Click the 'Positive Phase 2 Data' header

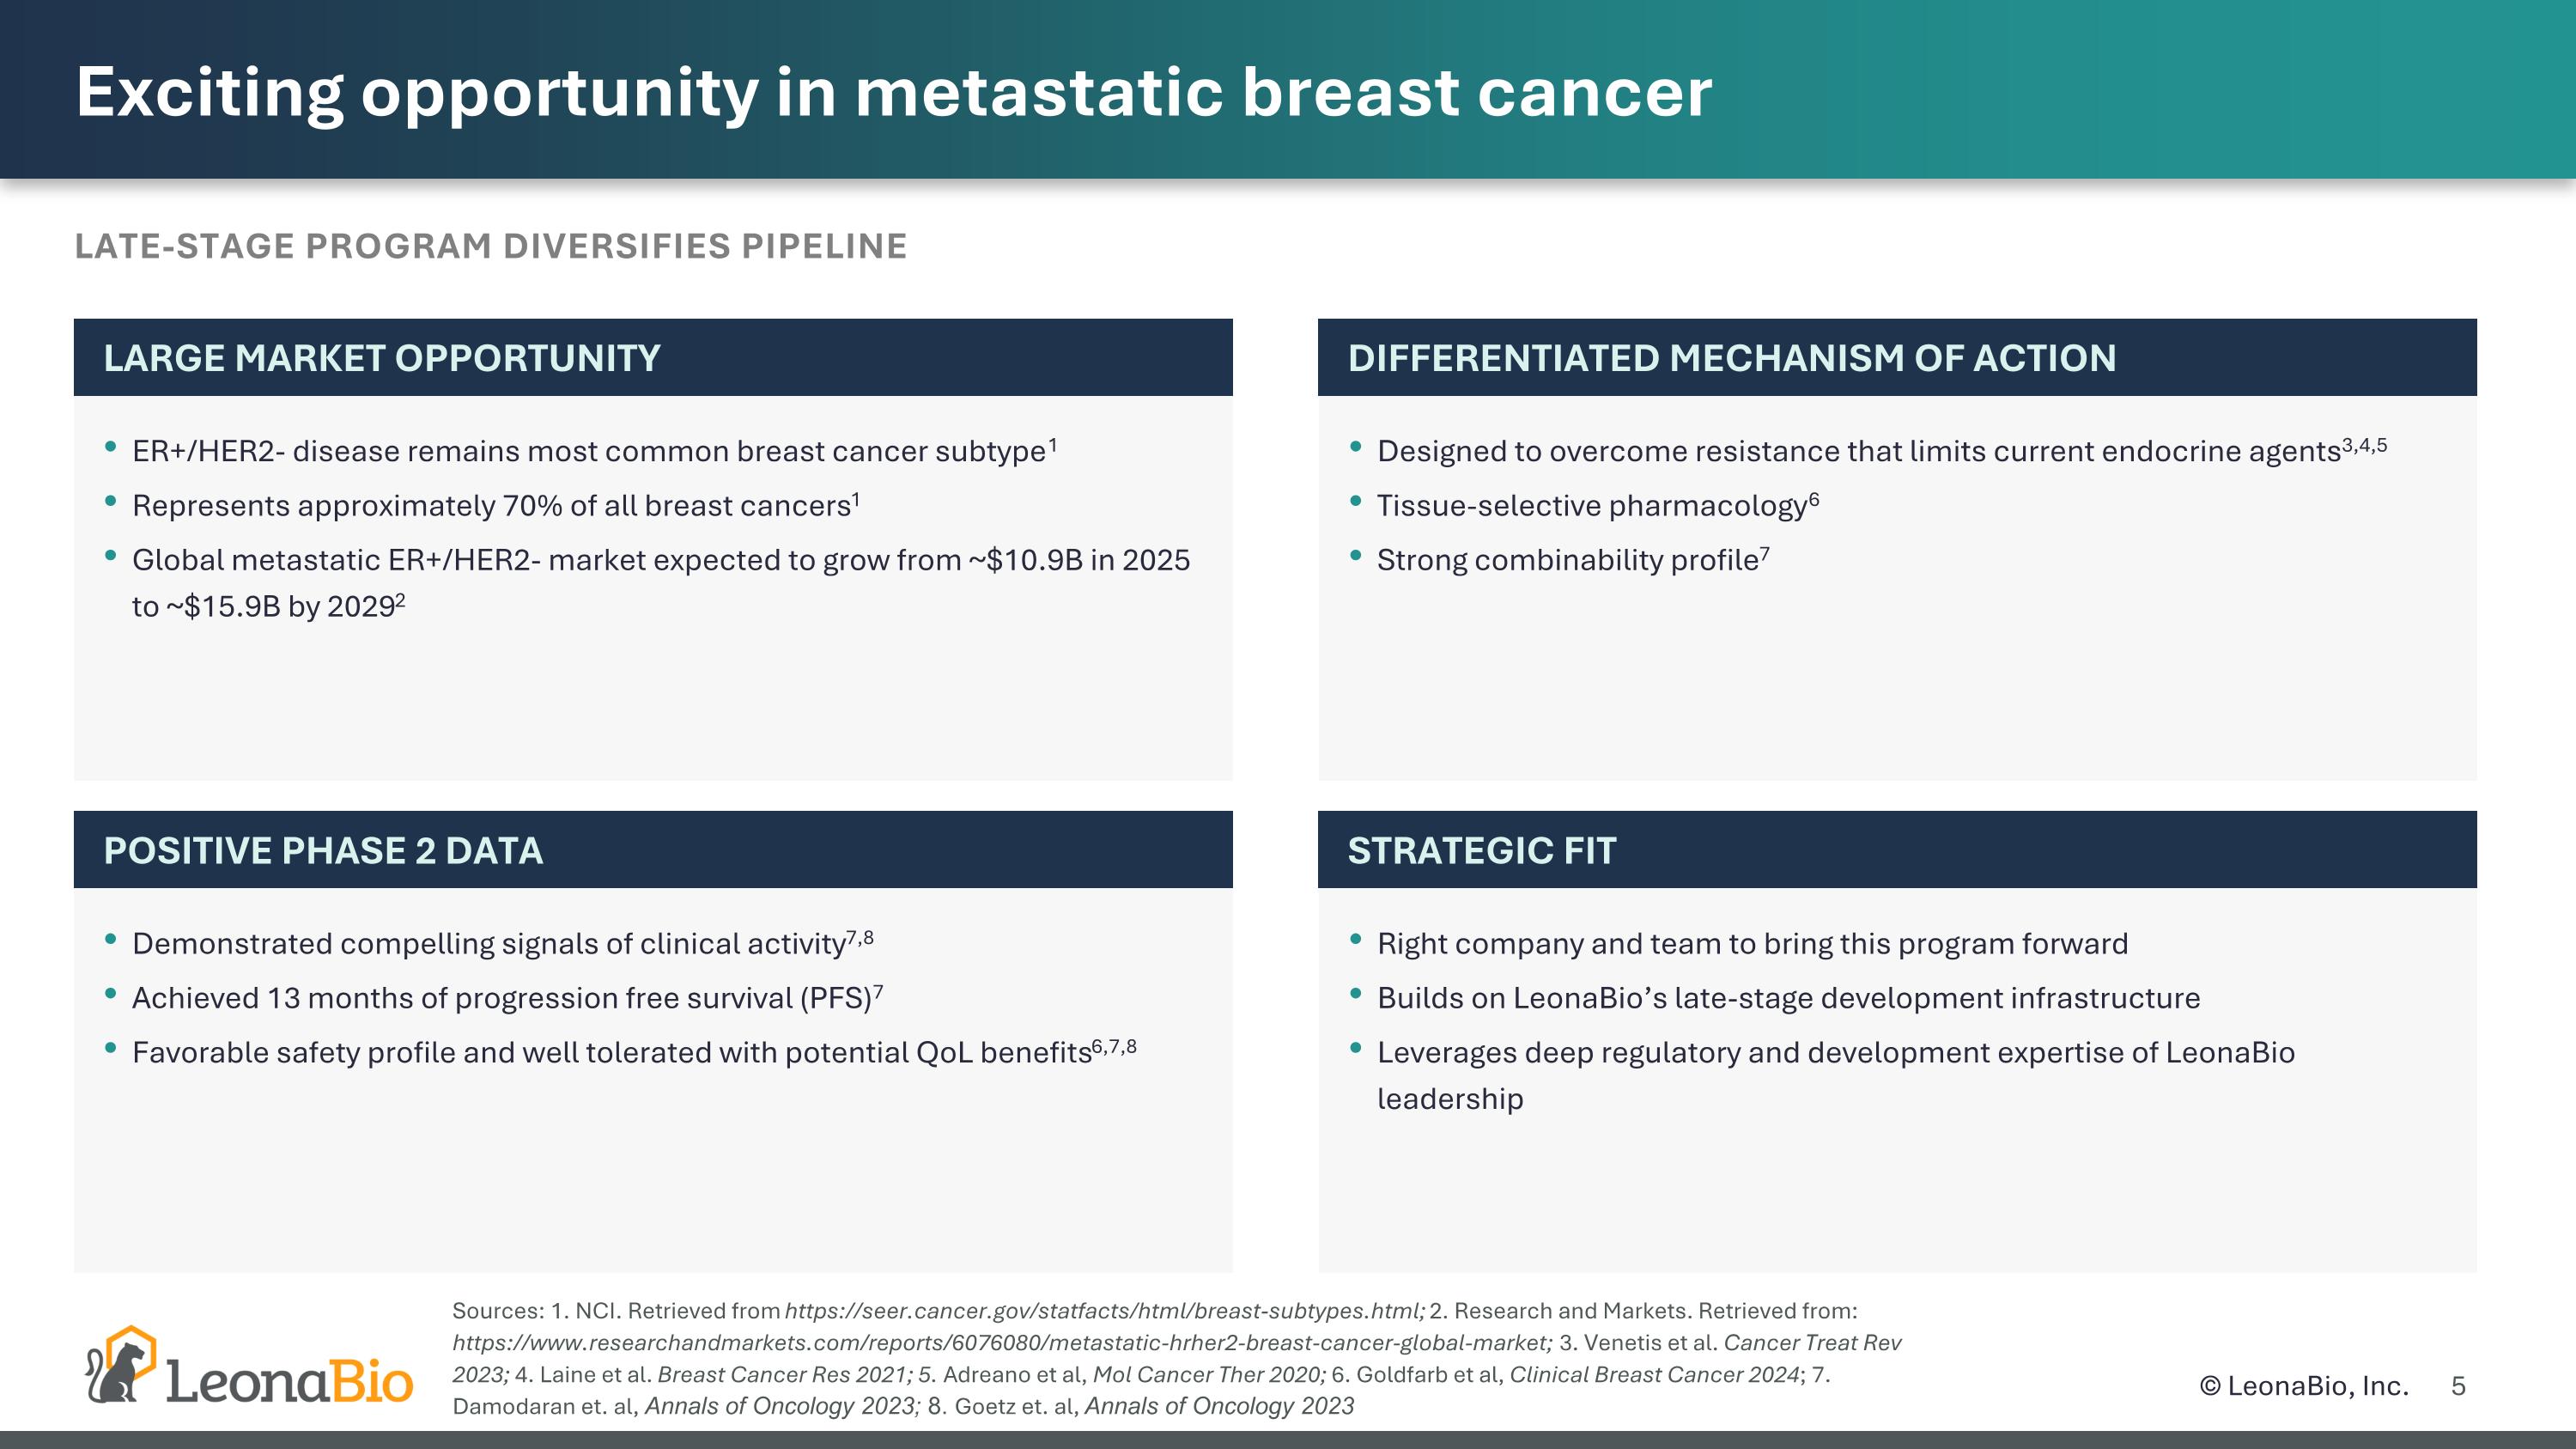coord(323,850)
